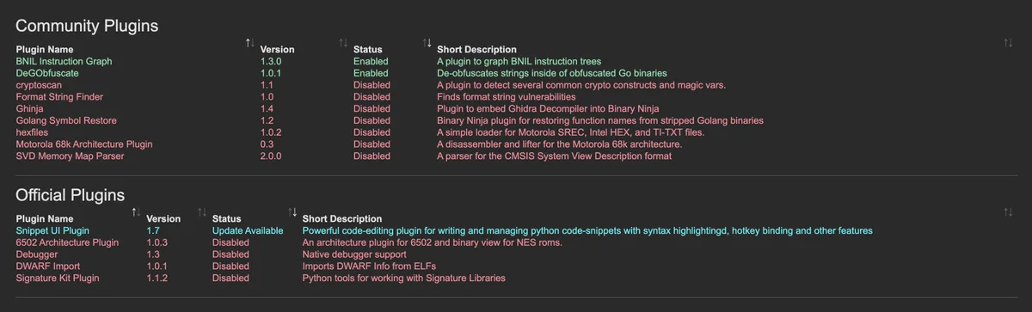Click 'A plugin to graph BNIL instruction trees'
The image size is (1032, 312).
pos(519,62)
